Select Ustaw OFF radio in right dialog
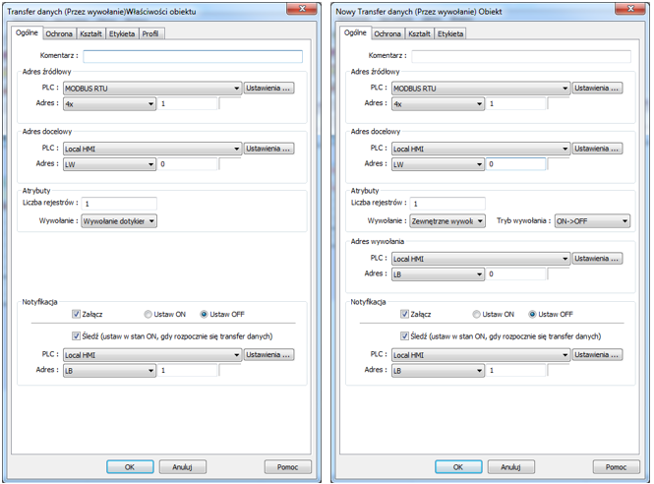This screenshot has width=654, height=484. 532,314
